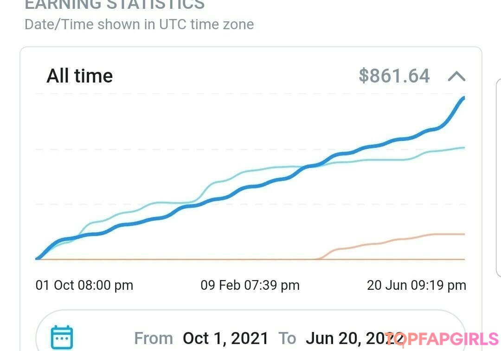Screen dimensions: 501x351
Task: Click the To label in date range
Action: (287, 338)
